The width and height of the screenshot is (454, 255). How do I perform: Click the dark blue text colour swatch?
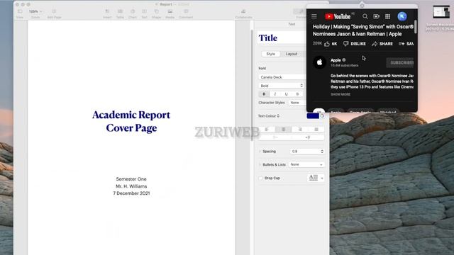313,116
